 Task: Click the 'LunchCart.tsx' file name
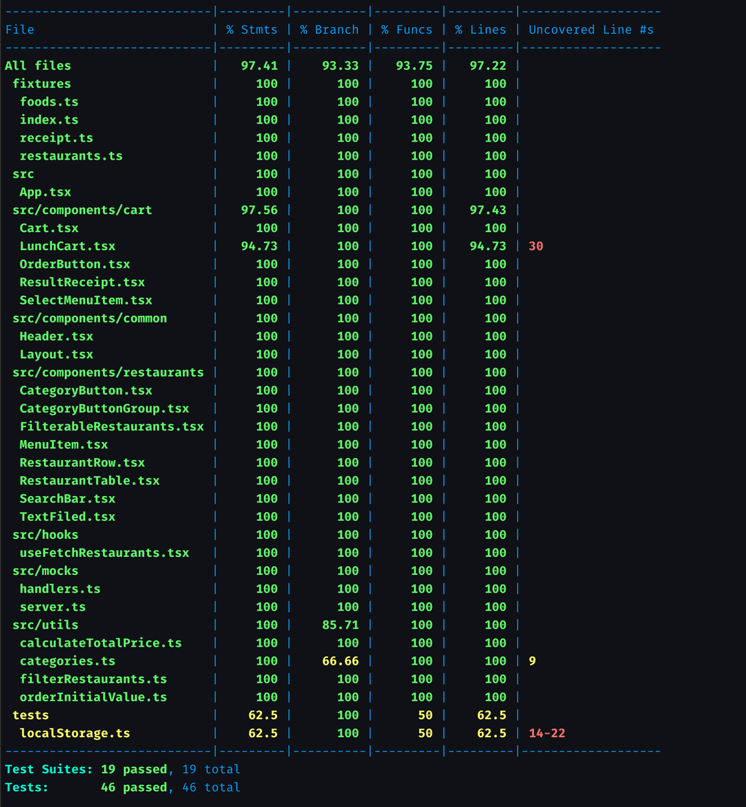(x=68, y=246)
